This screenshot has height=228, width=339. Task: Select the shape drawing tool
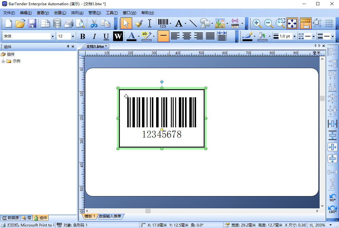(205, 23)
